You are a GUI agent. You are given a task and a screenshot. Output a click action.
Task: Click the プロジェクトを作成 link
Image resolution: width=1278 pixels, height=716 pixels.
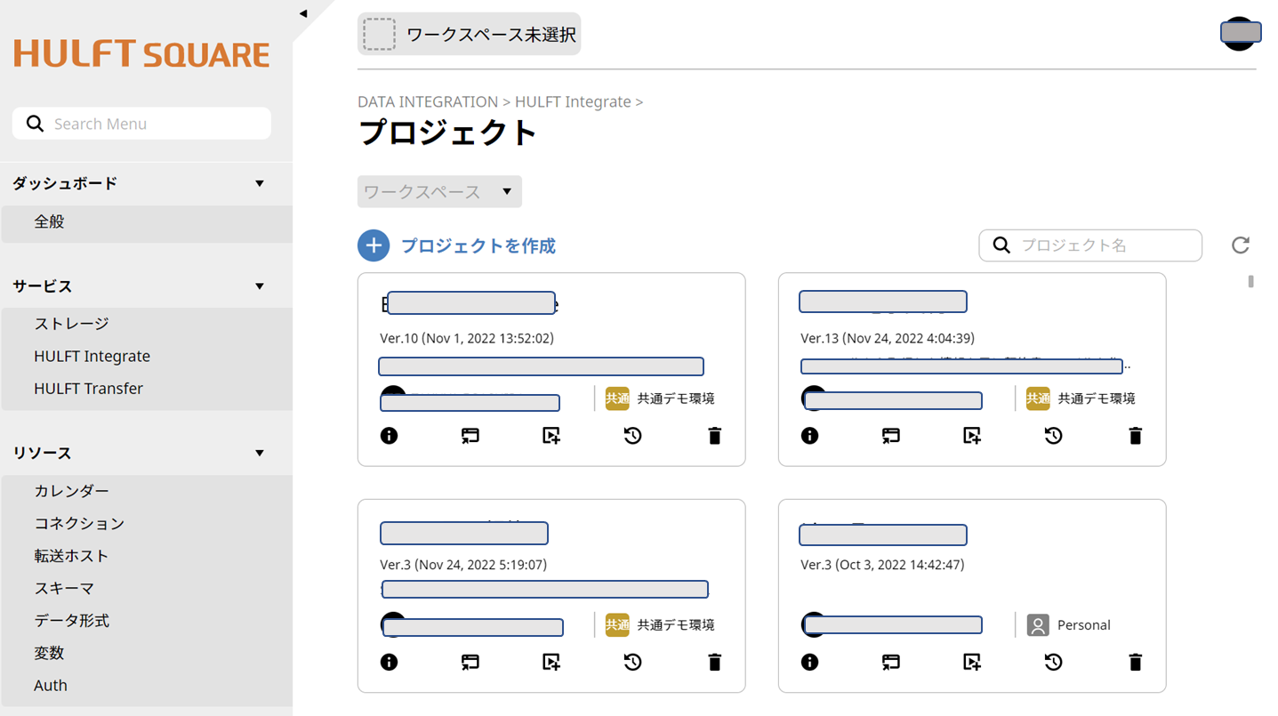pyautogui.click(x=478, y=245)
